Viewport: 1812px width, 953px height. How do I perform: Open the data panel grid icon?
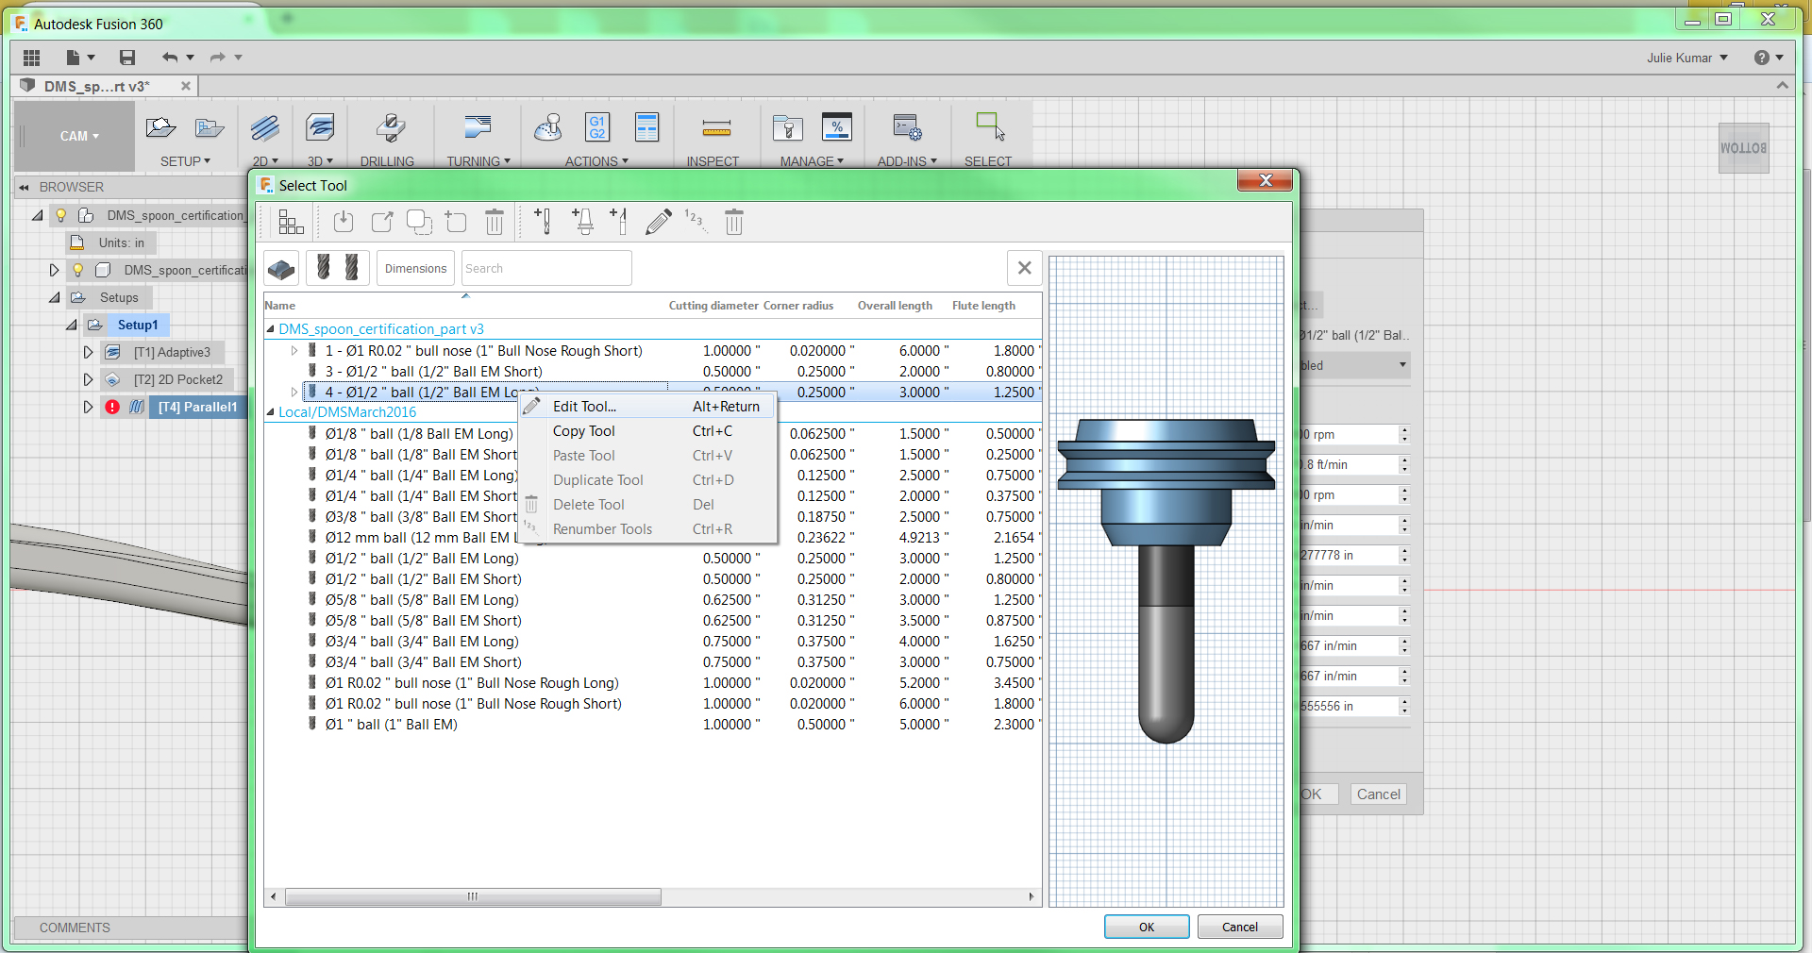coord(31,58)
